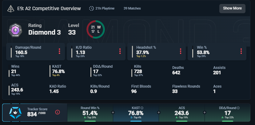Click the Tracker Score pentagon crown logo
Viewport: 255px width, 125px height.
pos(15,113)
